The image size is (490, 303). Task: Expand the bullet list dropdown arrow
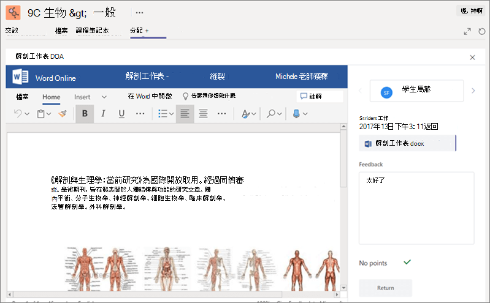point(171,114)
